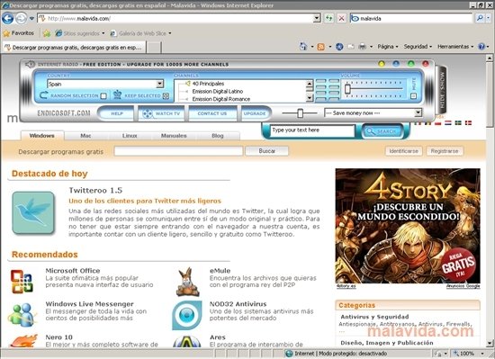Click the Registrarse button
The width and height of the screenshot is (495, 359).
click(x=445, y=151)
